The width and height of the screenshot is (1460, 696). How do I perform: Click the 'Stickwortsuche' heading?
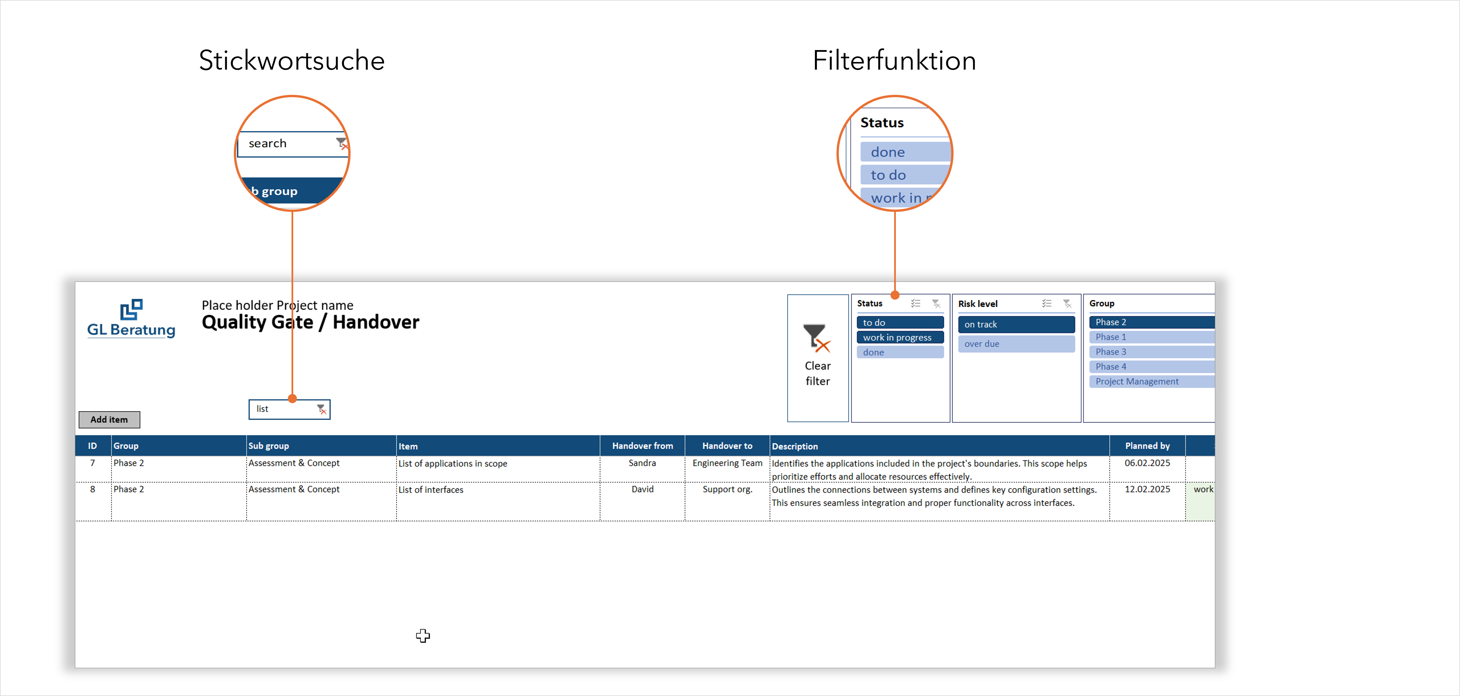click(291, 61)
